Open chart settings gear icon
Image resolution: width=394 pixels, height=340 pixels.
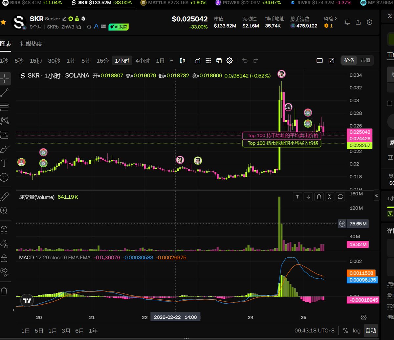230,61
